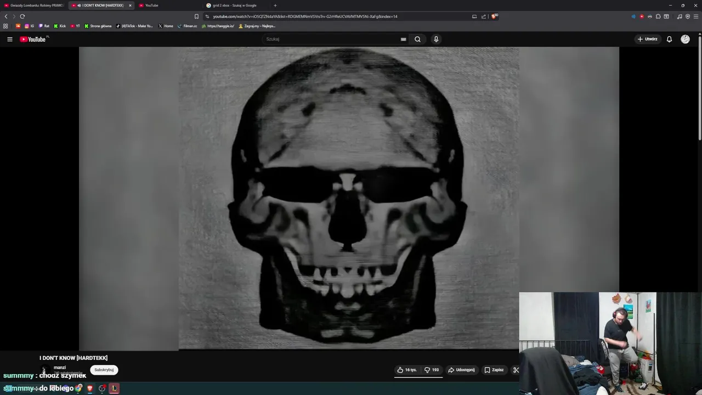Open a new browser tab
This screenshot has height=395, width=702.
click(275, 5)
